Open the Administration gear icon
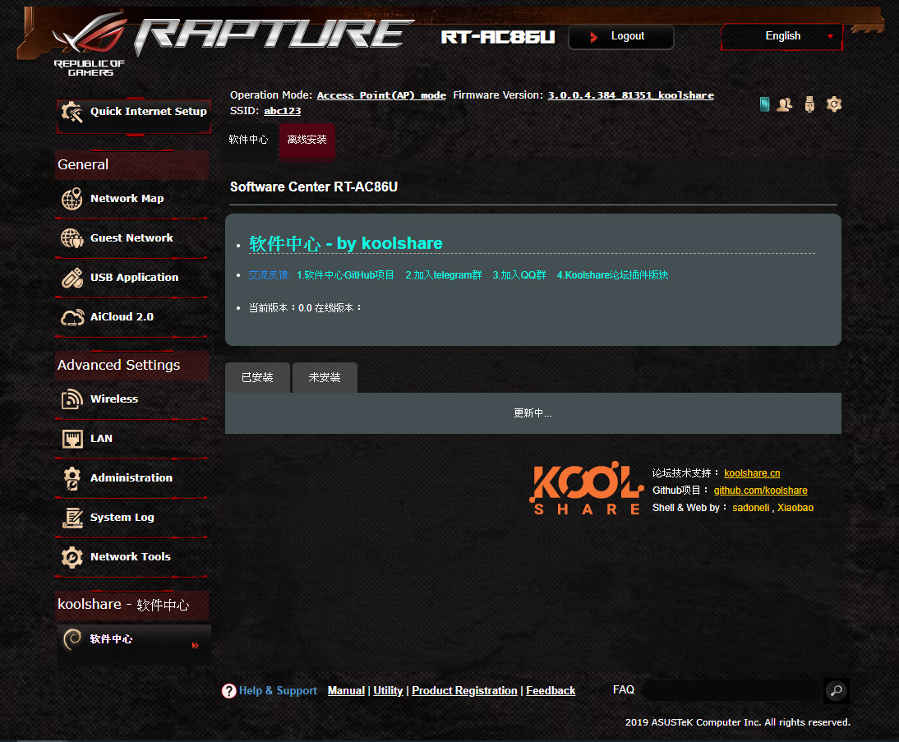 pos(72,478)
